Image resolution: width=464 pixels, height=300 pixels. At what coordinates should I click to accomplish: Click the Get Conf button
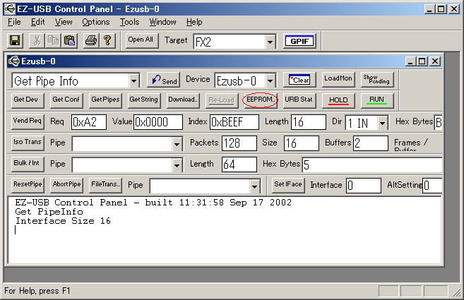[x=66, y=100]
